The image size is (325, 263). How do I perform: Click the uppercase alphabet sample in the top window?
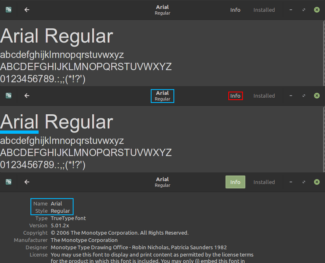(x=86, y=67)
